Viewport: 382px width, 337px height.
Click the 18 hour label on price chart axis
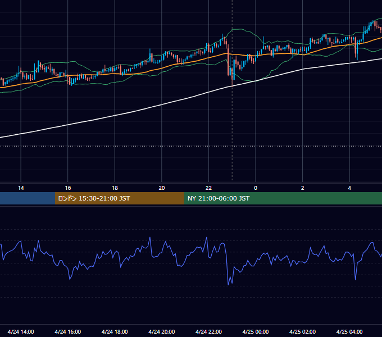[115, 188]
